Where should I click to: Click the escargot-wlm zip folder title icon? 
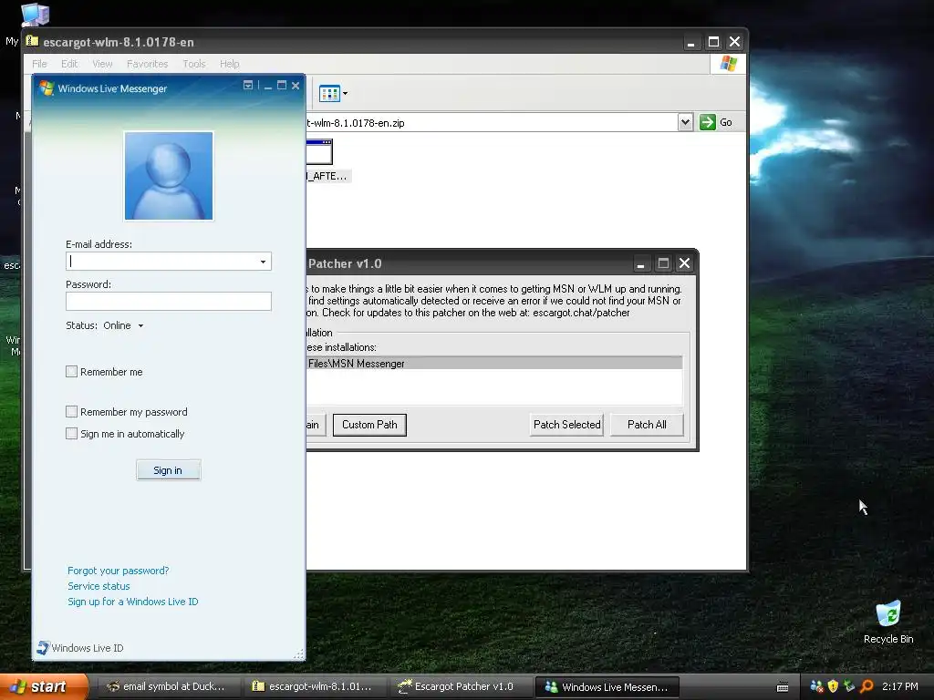click(32, 41)
